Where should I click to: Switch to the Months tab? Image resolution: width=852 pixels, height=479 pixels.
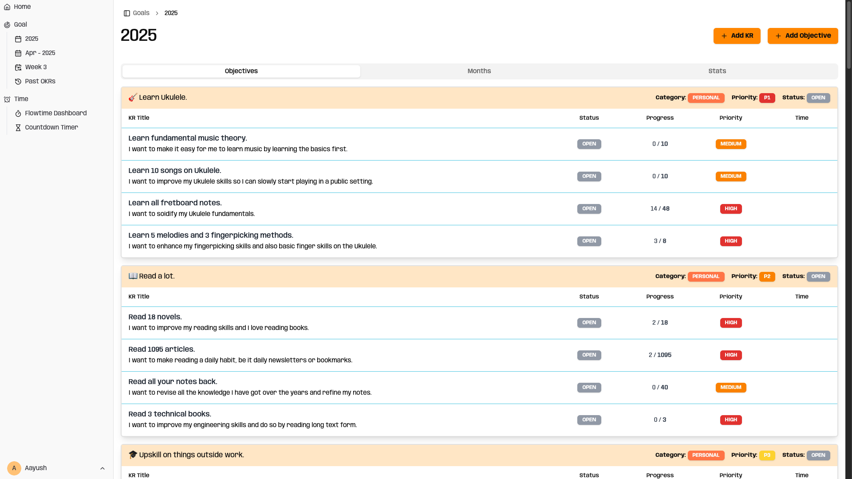(x=479, y=71)
